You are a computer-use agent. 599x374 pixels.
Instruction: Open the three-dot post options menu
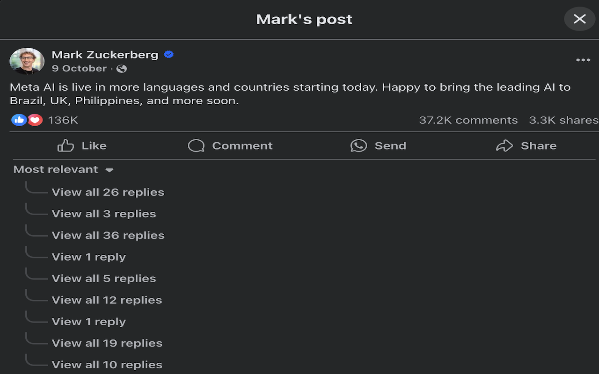tap(583, 60)
